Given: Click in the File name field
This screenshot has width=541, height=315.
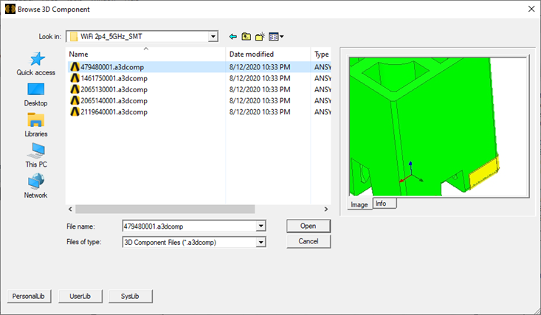Looking at the screenshot, I should click(x=190, y=226).
